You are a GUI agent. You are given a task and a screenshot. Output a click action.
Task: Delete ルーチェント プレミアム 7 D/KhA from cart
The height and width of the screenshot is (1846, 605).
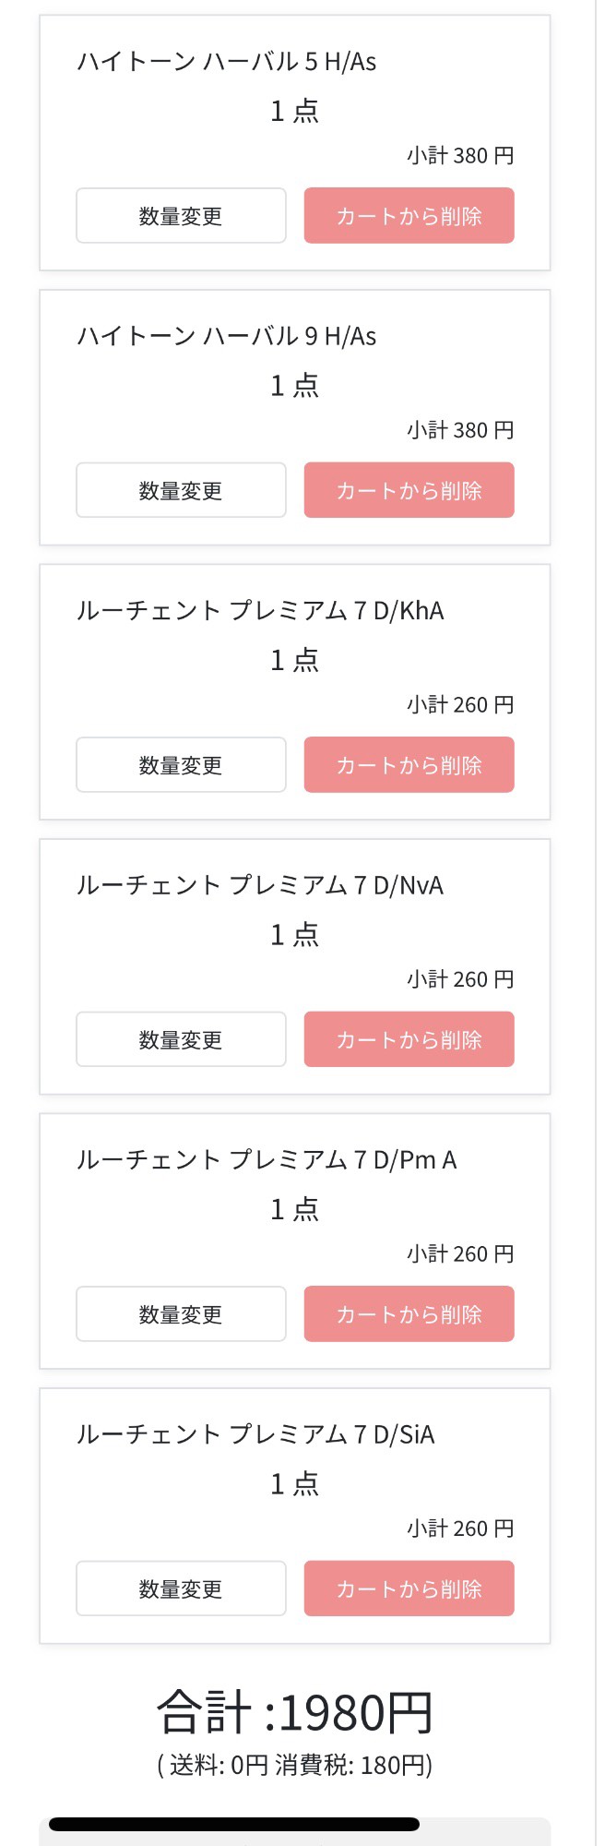pyautogui.click(x=409, y=765)
